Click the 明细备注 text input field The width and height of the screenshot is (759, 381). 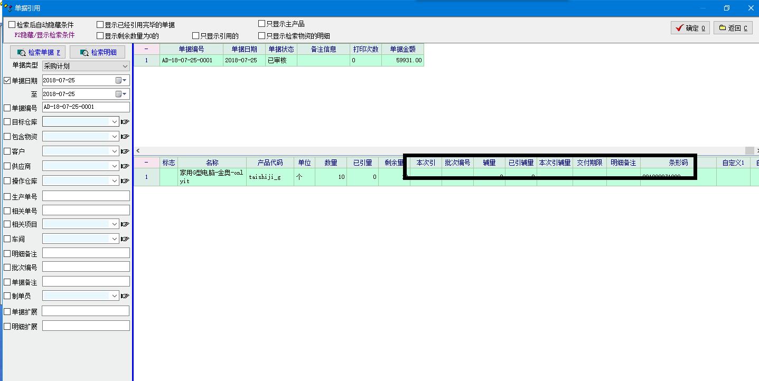(86, 253)
